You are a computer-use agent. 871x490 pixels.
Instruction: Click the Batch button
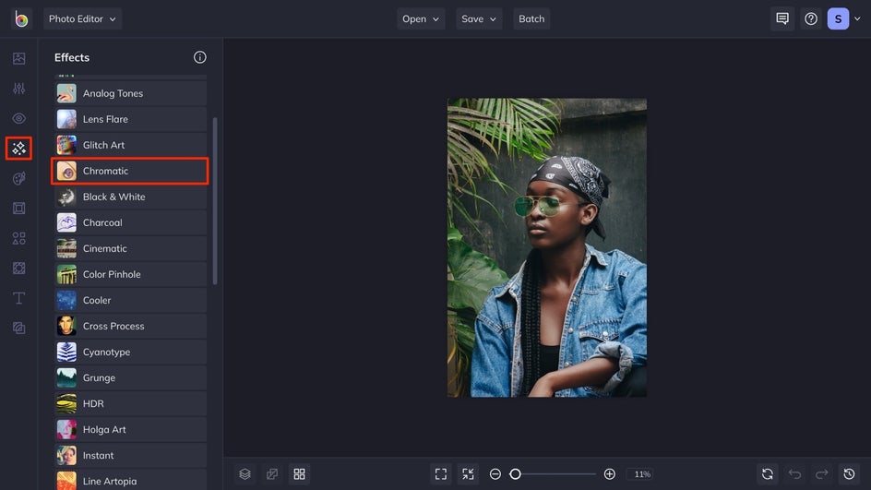[x=531, y=18]
